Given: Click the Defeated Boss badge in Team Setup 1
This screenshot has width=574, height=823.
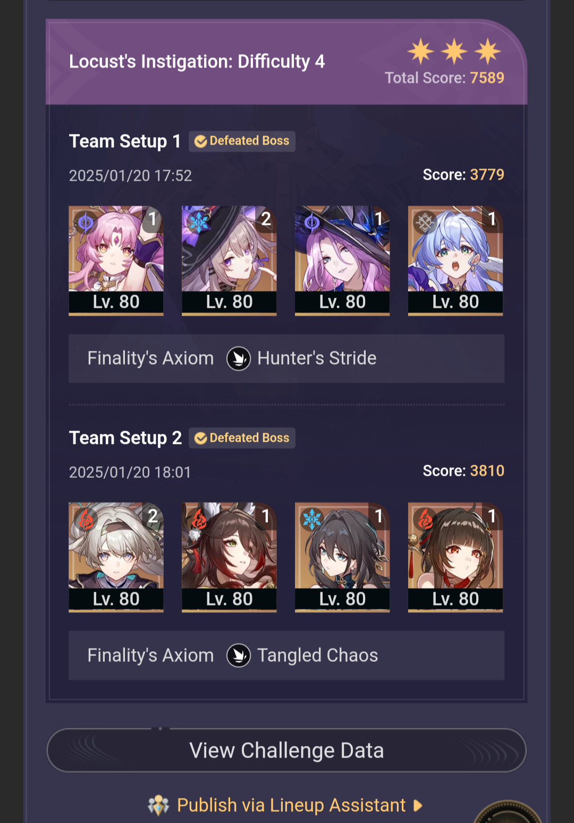Looking at the screenshot, I should click(242, 141).
